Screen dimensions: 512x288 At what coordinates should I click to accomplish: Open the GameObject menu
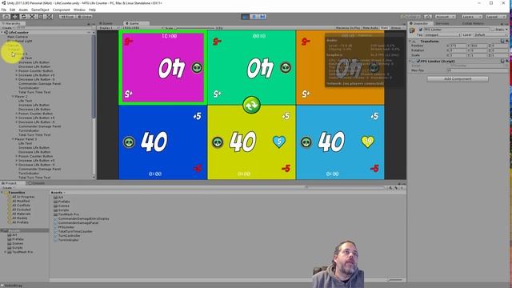[x=40, y=10]
